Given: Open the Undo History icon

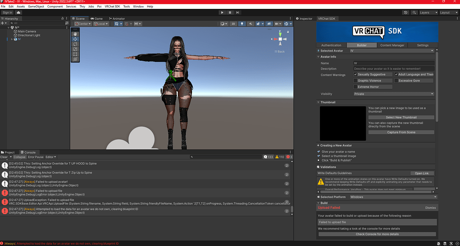Looking at the screenshot, I should [x=406, y=12].
